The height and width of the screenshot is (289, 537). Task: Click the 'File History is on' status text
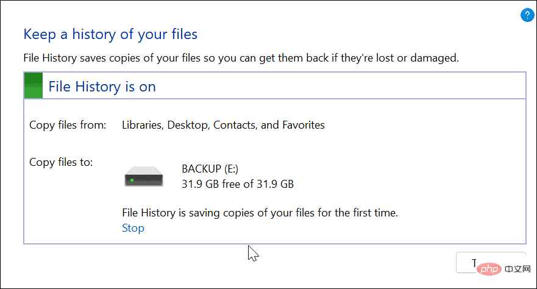click(x=102, y=87)
